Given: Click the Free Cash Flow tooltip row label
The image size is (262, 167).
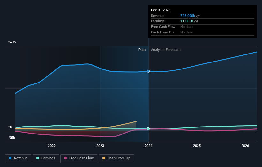Looking at the screenshot, I should pos(163,27).
